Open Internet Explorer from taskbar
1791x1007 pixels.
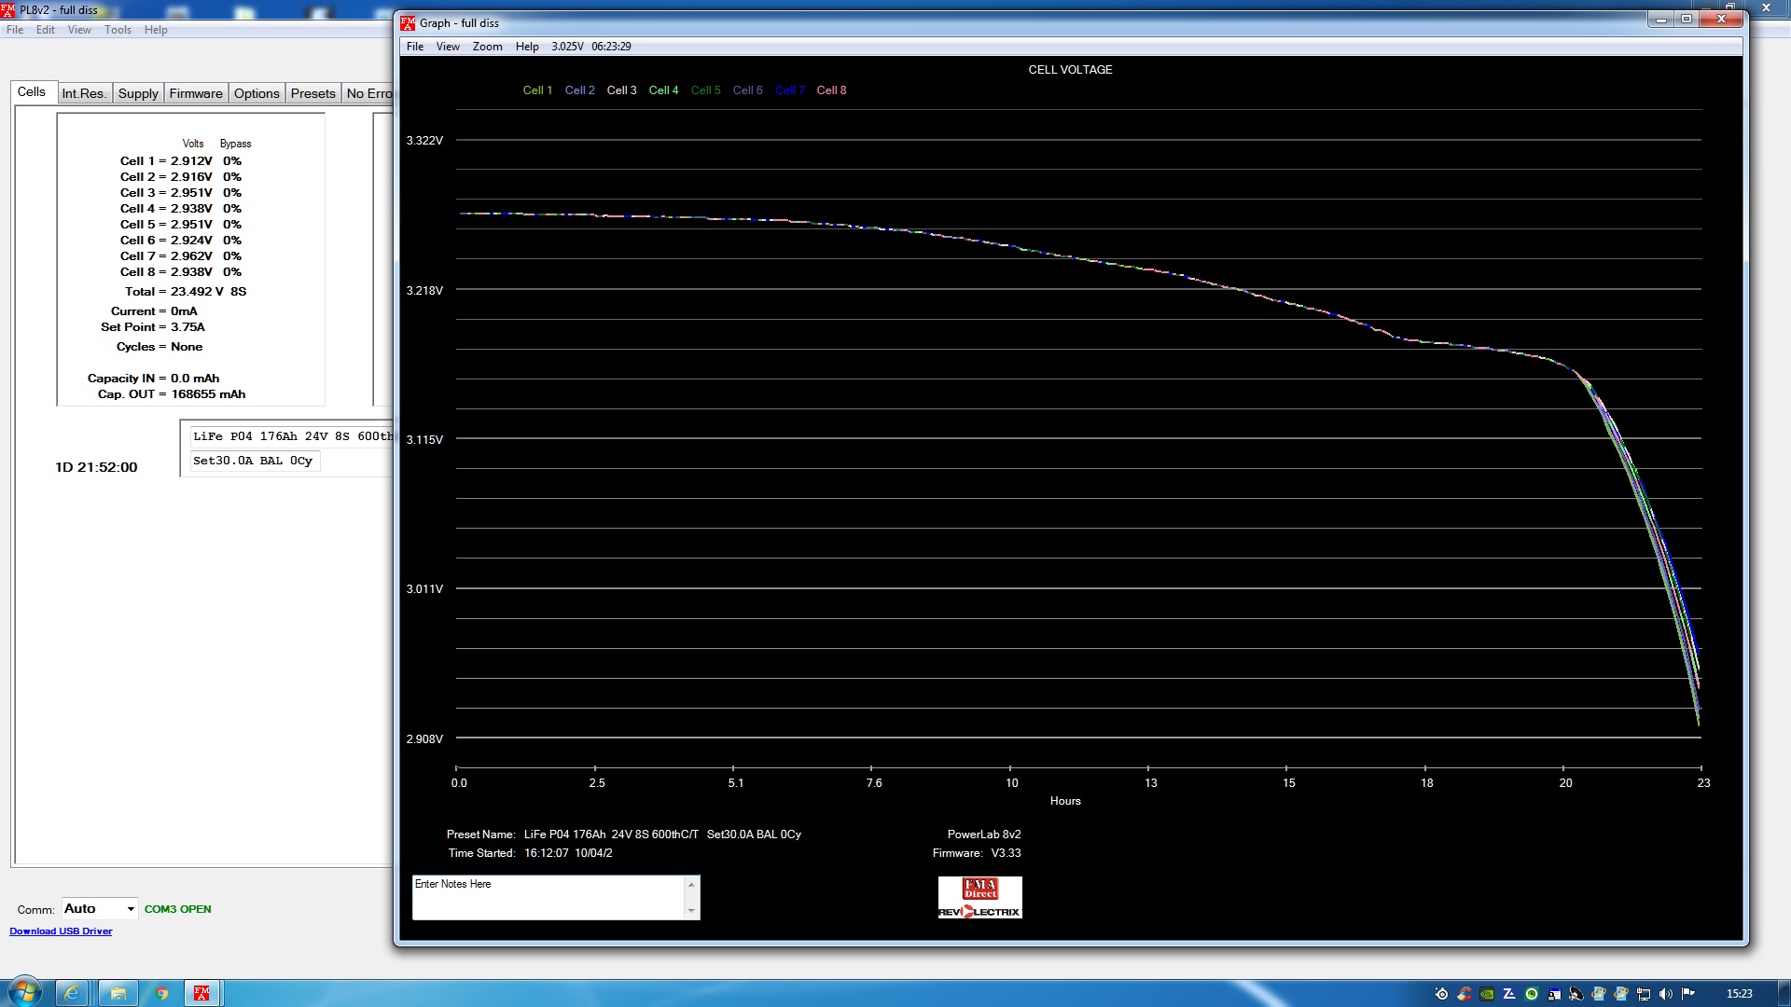click(x=71, y=993)
